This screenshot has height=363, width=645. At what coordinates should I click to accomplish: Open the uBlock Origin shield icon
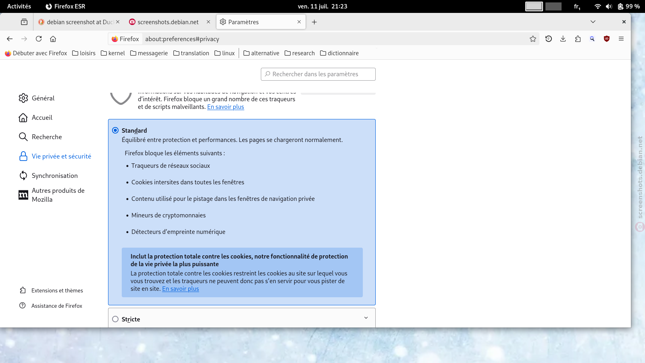pos(607,39)
